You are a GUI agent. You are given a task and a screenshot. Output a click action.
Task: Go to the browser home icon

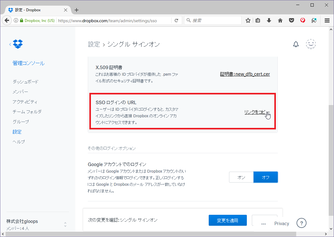pos(280,20)
